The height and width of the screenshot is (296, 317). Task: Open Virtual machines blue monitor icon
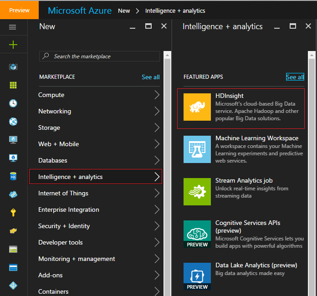(13, 158)
